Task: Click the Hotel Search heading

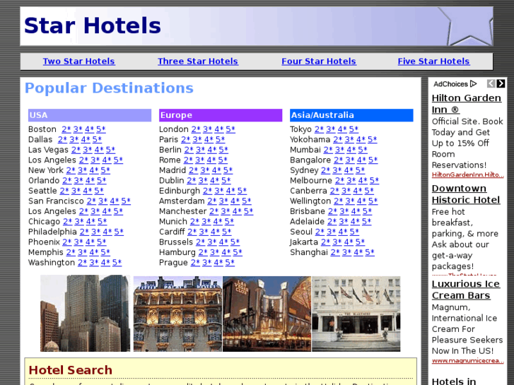Action: point(70,370)
